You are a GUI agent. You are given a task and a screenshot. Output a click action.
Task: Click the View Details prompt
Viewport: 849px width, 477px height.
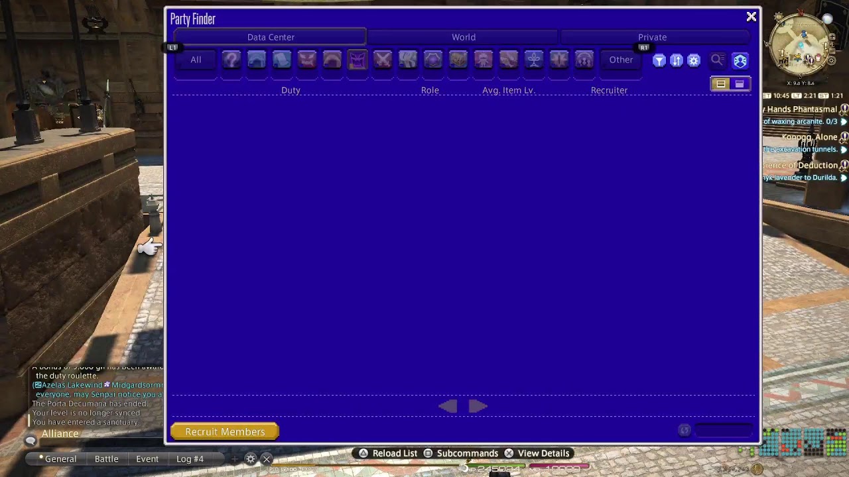[x=537, y=453]
